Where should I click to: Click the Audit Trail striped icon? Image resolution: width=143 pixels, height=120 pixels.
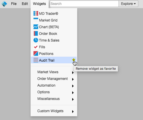pos(36,60)
